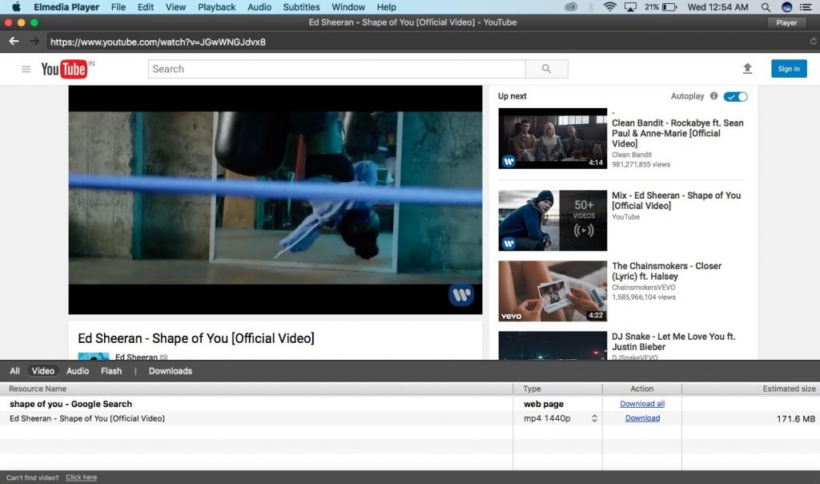Switch to the Audio resource tab
This screenshot has height=484, width=820.
pyautogui.click(x=77, y=371)
